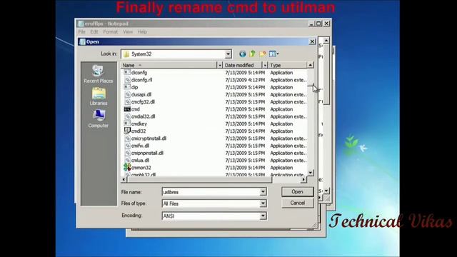The image size is (457, 257).
Task: Click the Cancel button
Action: tap(297, 203)
